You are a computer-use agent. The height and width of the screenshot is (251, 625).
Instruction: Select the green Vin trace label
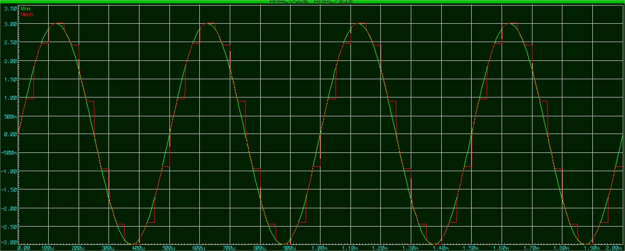[24, 8]
